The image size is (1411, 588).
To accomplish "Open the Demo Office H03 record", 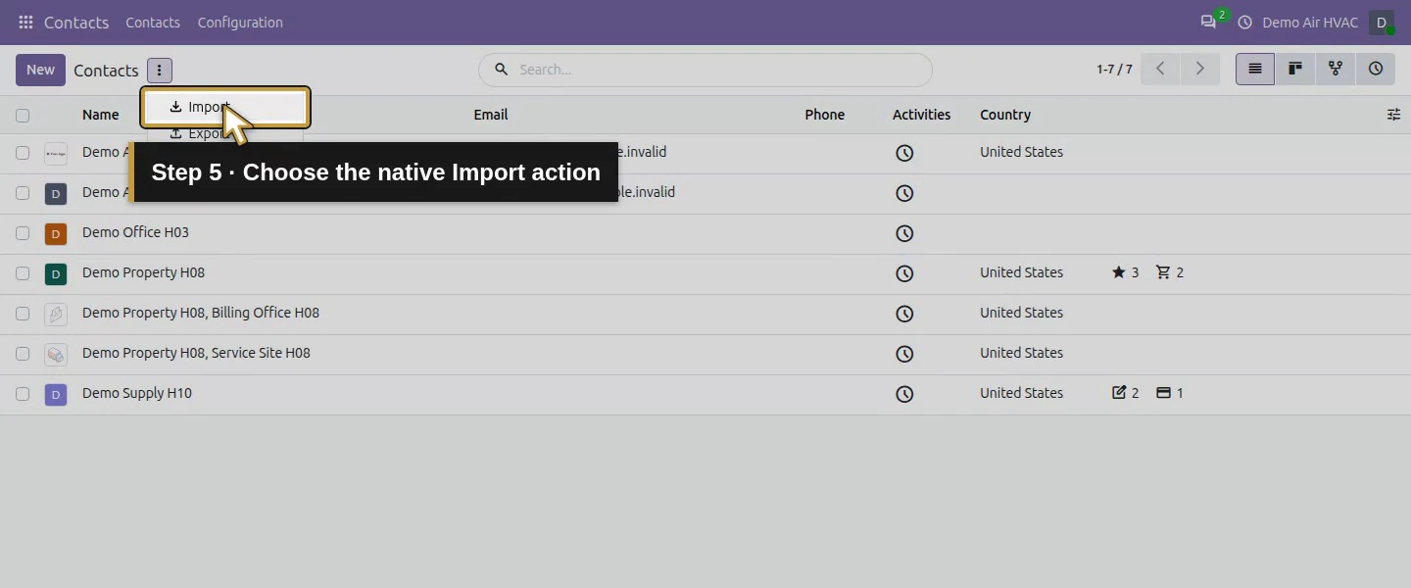I will pyautogui.click(x=135, y=232).
